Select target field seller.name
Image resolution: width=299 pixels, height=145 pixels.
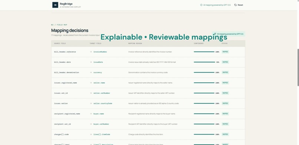[99, 83]
